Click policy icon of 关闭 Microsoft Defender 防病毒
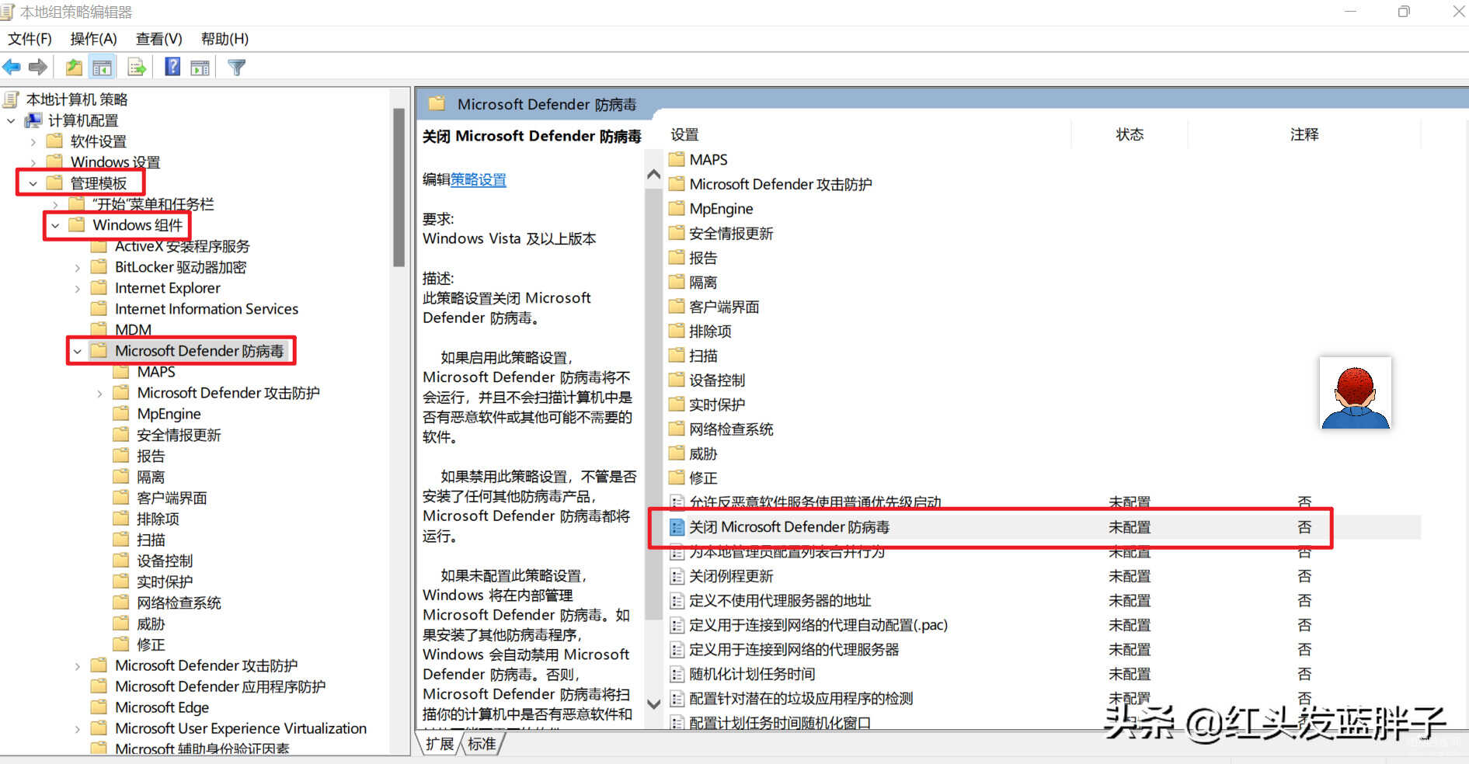This screenshot has height=764, width=1469. tap(677, 527)
